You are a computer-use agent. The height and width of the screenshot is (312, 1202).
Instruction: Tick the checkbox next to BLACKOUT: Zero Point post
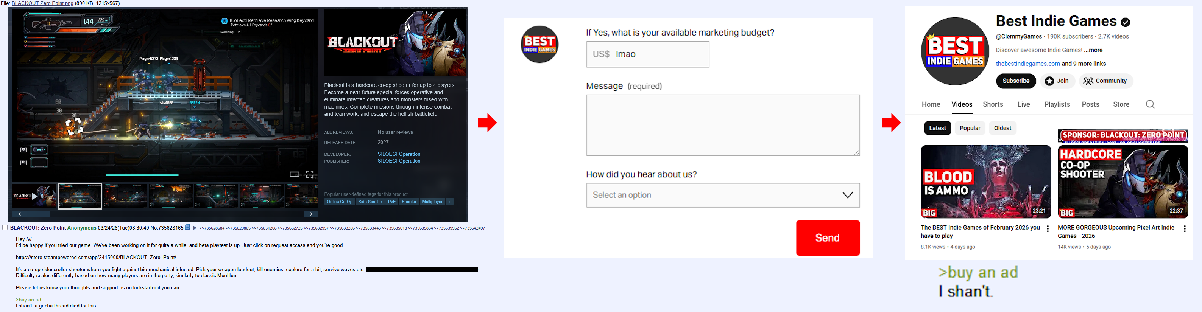tap(5, 228)
